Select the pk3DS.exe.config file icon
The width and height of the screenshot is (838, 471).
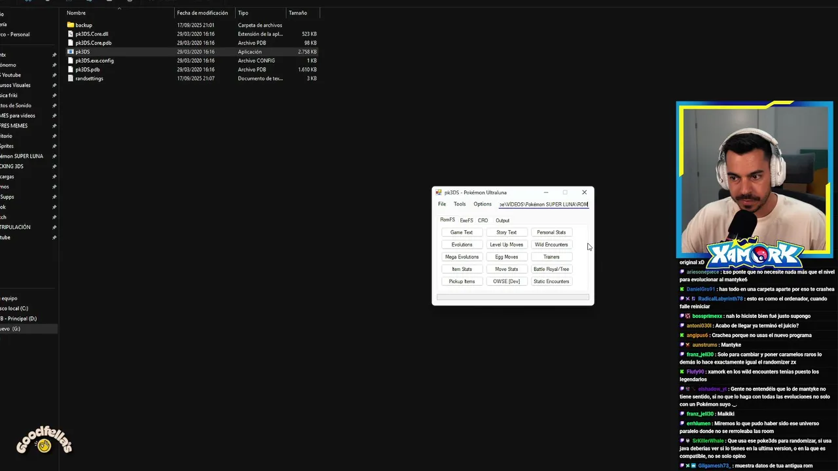pyautogui.click(x=70, y=60)
